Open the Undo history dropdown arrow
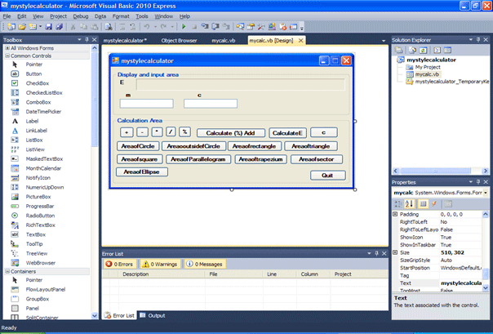 pos(155,27)
